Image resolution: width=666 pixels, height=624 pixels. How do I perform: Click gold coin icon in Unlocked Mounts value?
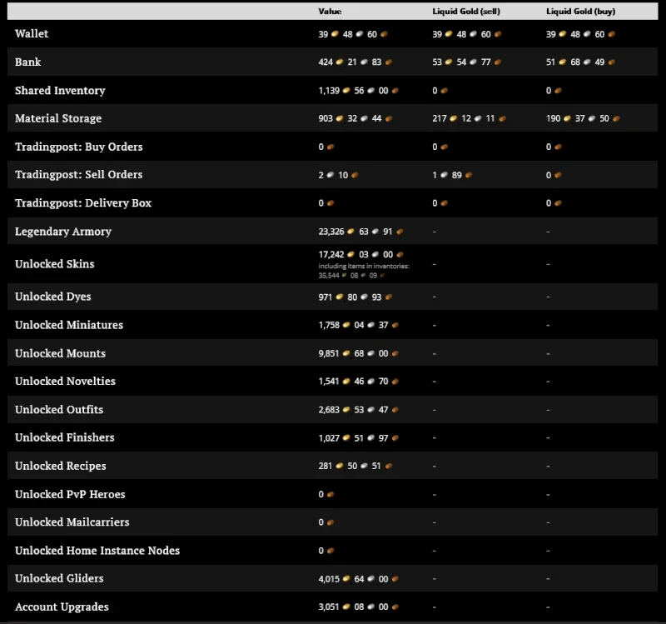coord(346,353)
